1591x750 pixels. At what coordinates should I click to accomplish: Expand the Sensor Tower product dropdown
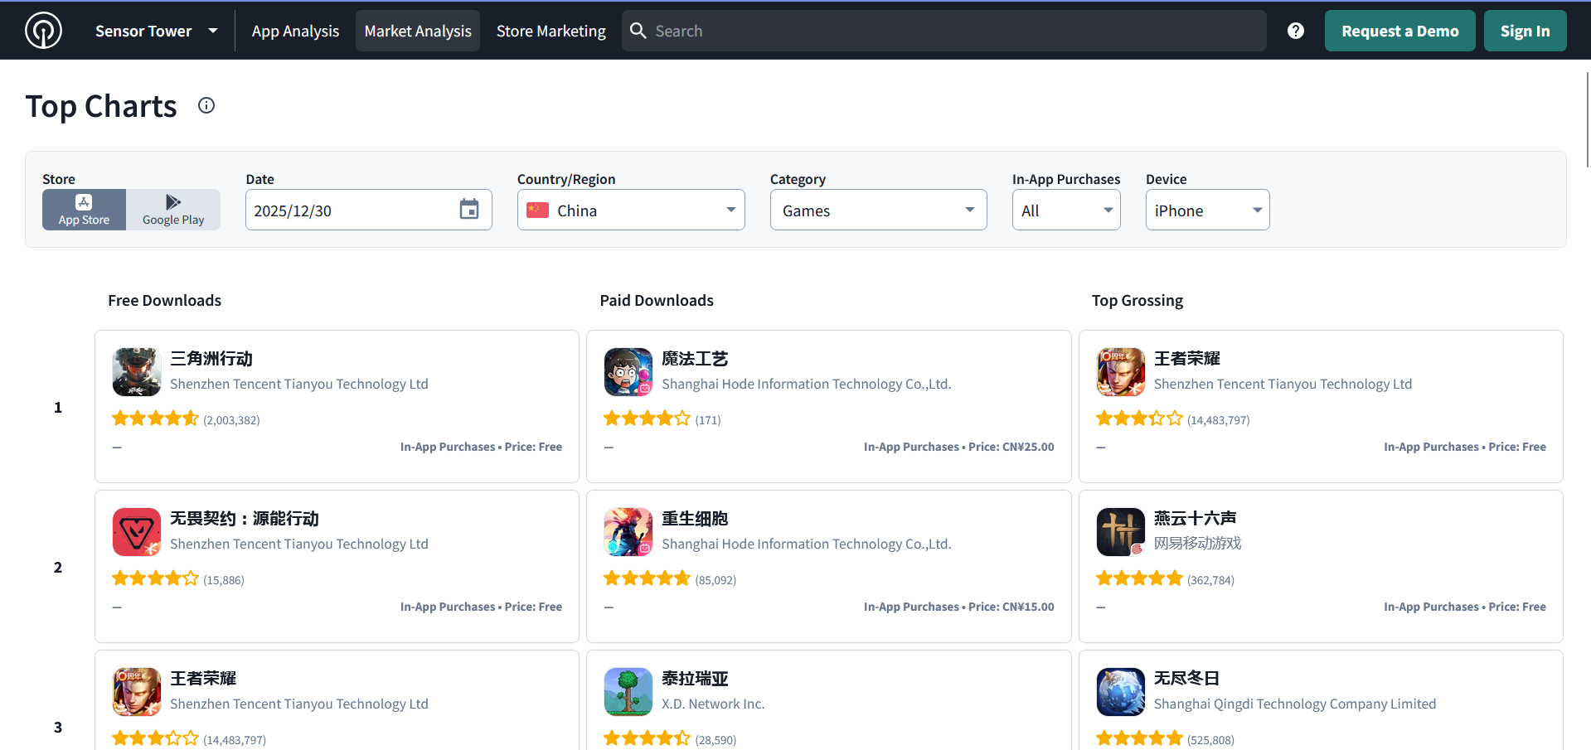157,31
